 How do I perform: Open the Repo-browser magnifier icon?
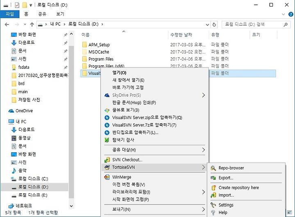click(x=213, y=168)
